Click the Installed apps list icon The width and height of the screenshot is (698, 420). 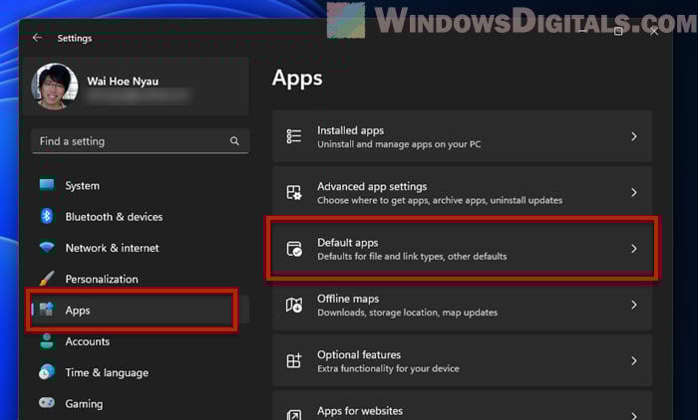click(x=294, y=136)
